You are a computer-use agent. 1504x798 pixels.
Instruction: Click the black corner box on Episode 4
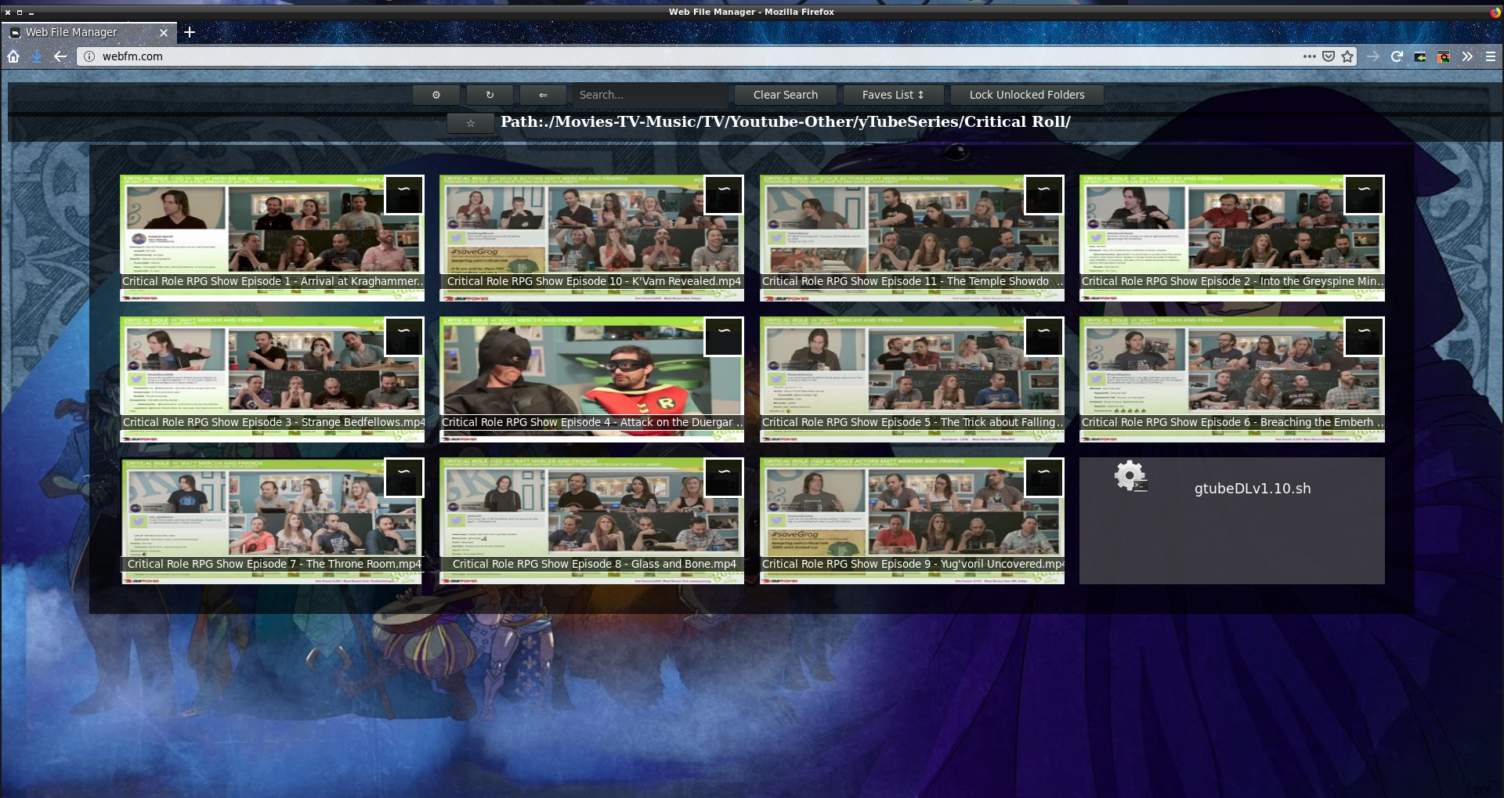click(724, 337)
